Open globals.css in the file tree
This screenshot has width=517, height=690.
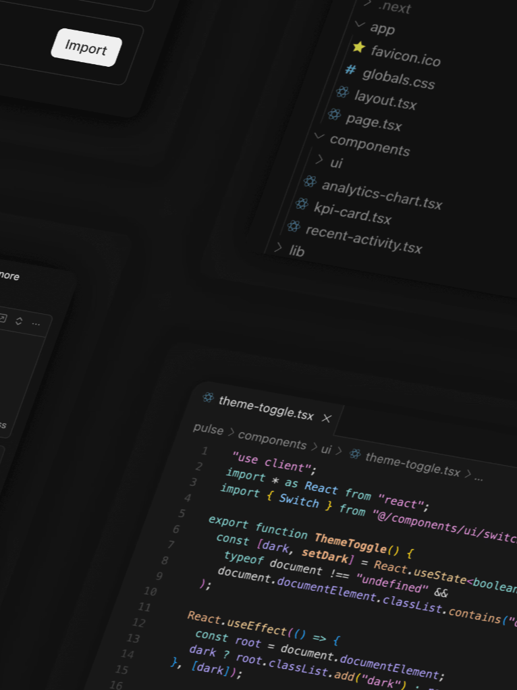point(398,79)
